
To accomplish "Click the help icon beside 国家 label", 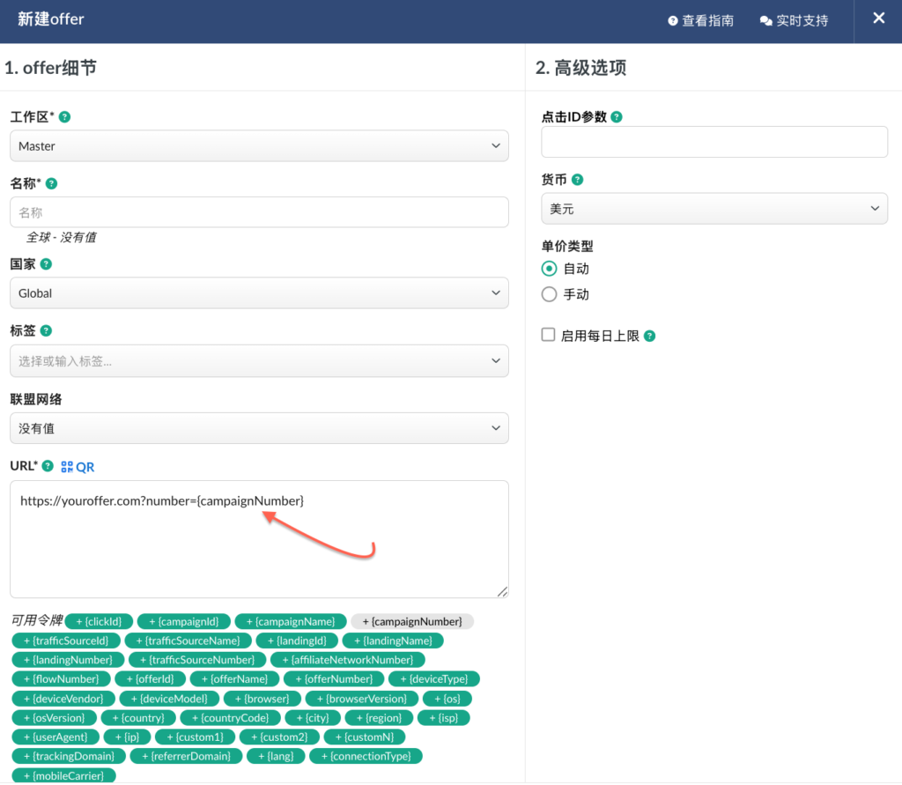I will 46,264.
